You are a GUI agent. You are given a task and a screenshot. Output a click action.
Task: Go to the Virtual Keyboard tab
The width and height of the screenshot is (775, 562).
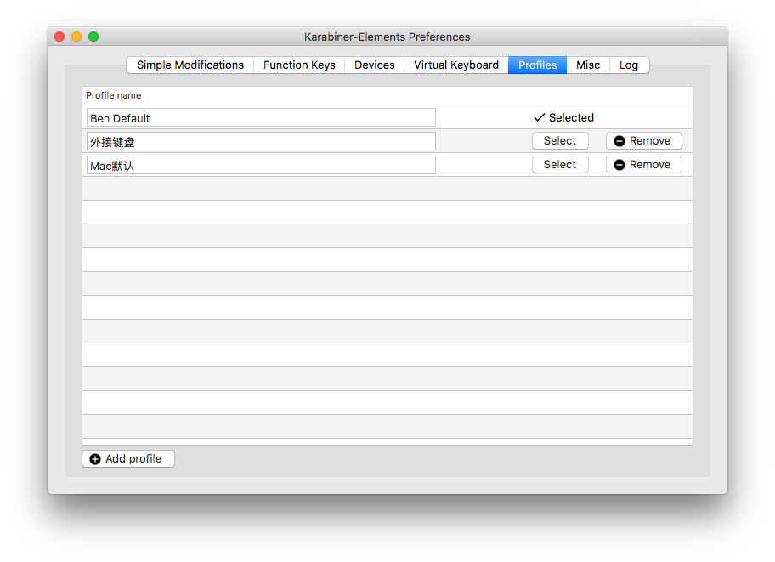pos(456,65)
